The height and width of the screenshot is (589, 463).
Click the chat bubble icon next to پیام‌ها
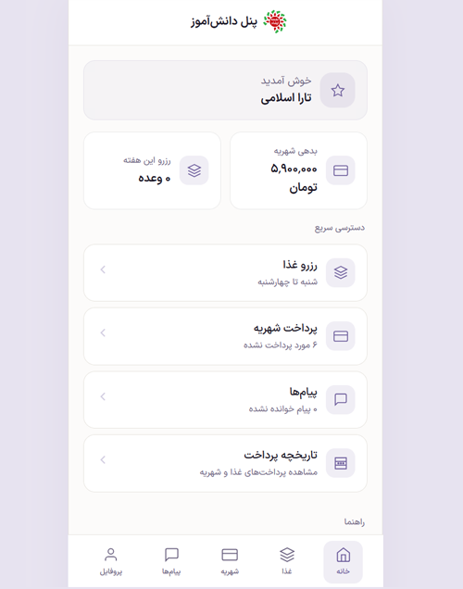click(x=341, y=399)
